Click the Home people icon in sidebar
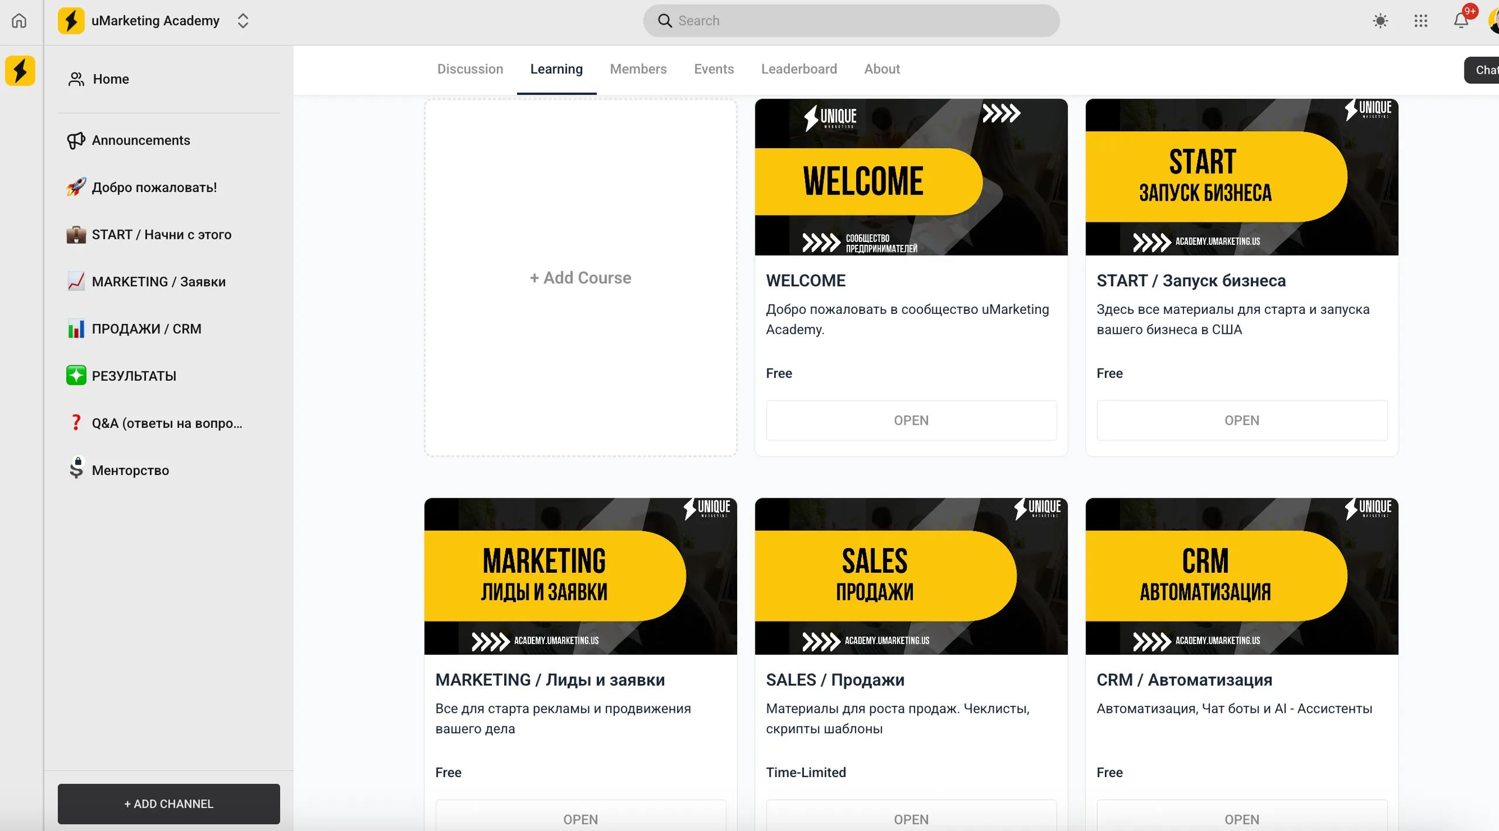This screenshot has height=831, width=1499. pyautogui.click(x=76, y=79)
